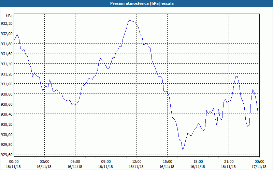The image size is (273, 170).
Task: Click the 930,00 y-axis value
Action: 6,134
